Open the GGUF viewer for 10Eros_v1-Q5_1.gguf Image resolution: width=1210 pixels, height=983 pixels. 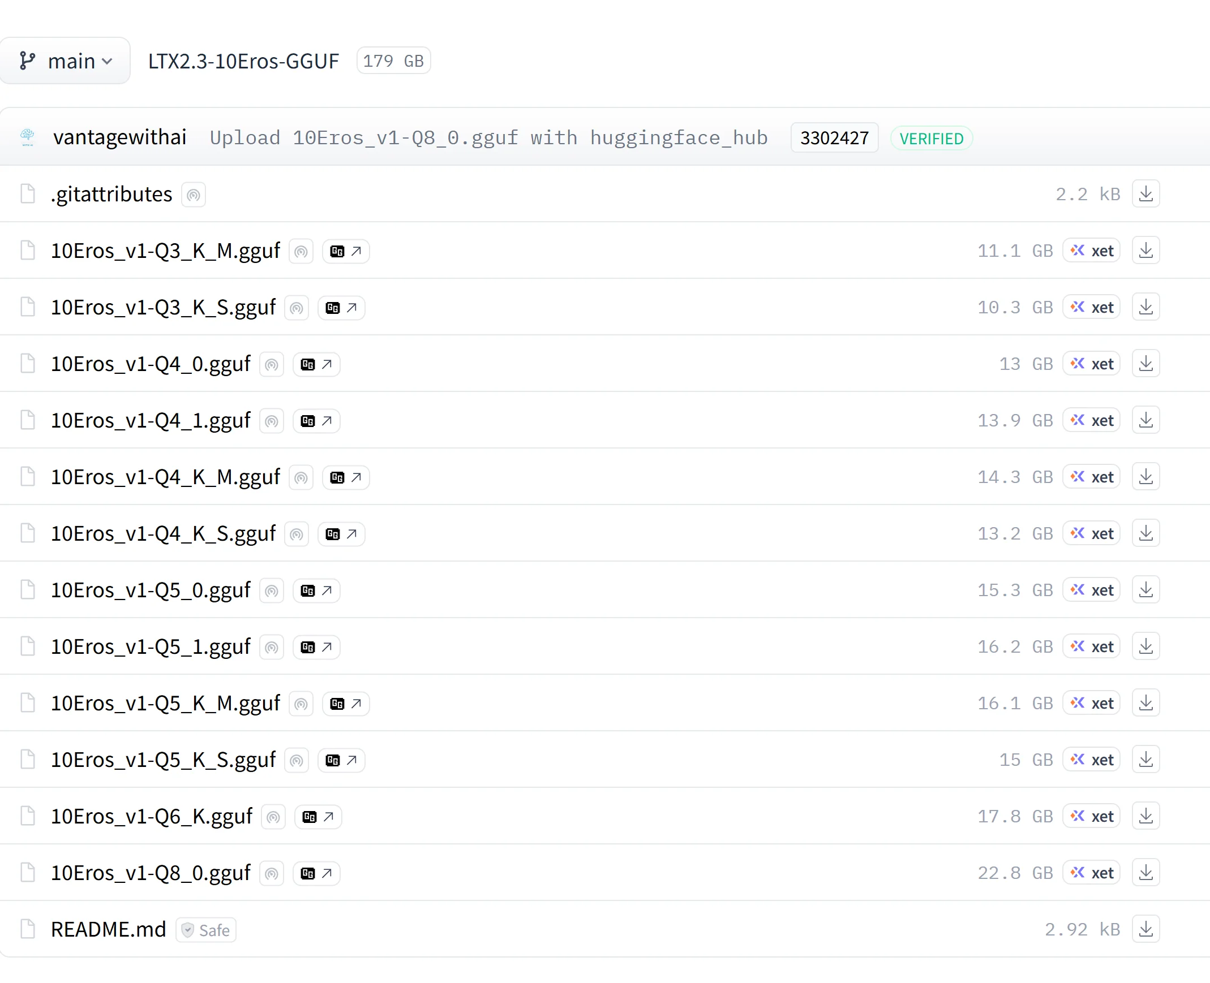click(317, 647)
